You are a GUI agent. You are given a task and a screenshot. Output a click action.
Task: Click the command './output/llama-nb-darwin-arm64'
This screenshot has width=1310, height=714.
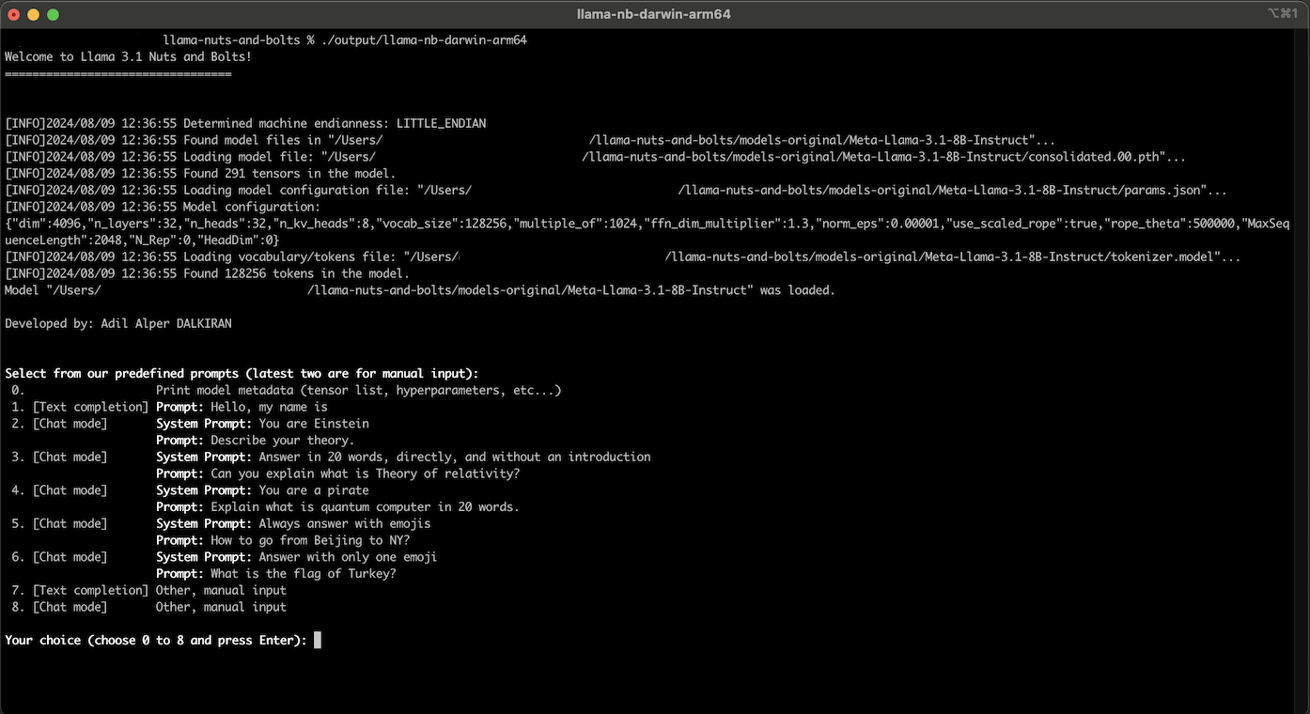(424, 40)
